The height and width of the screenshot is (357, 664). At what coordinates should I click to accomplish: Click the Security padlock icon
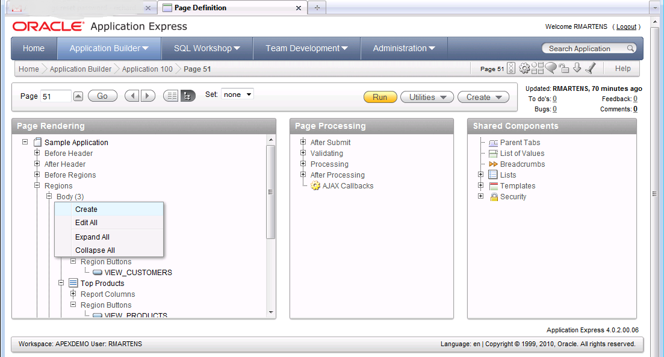(x=494, y=196)
